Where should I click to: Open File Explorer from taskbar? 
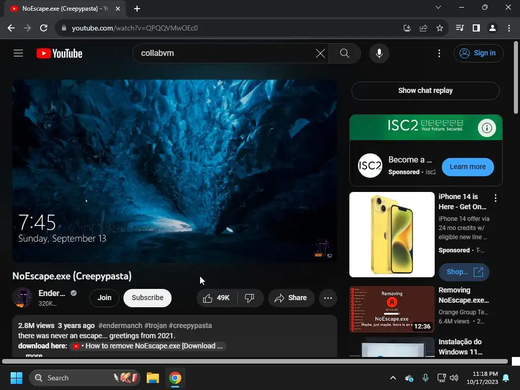pos(153,378)
